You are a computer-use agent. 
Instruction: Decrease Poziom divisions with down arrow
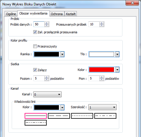47,80
